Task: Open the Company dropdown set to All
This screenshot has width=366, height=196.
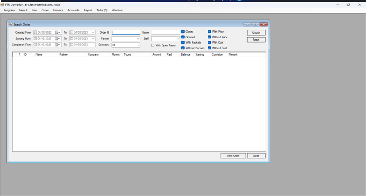Action: (x=138, y=45)
